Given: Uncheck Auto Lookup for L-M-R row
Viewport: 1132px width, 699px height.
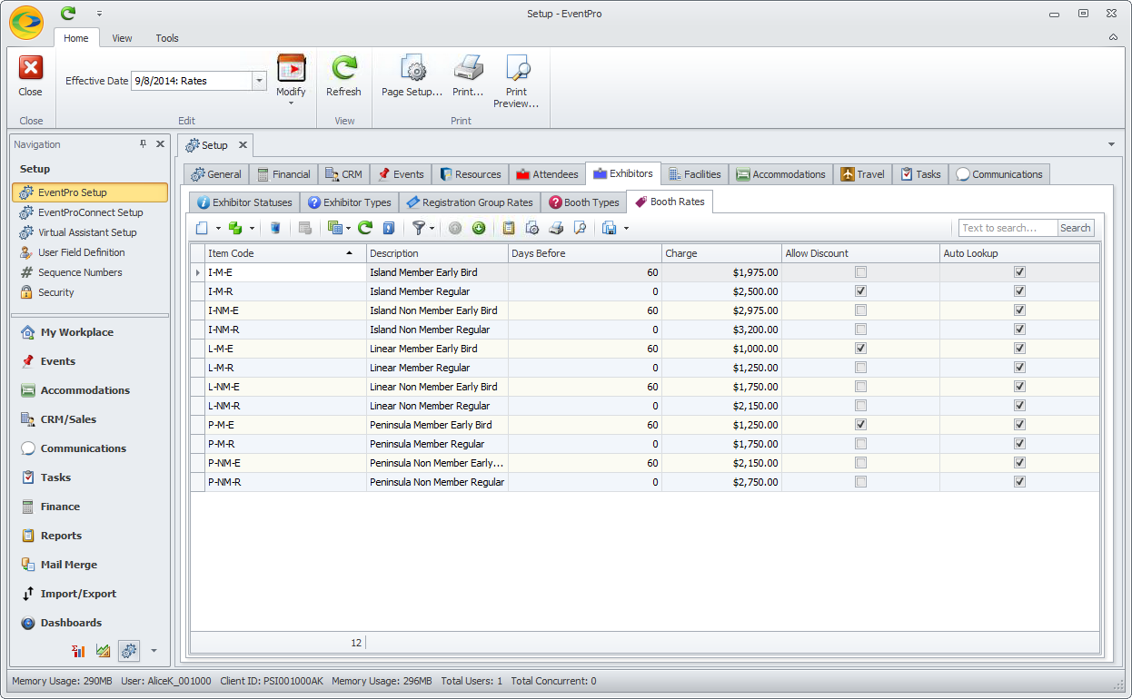Looking at the screenshot, I should pyautogui.click(x=1019, y=368).
